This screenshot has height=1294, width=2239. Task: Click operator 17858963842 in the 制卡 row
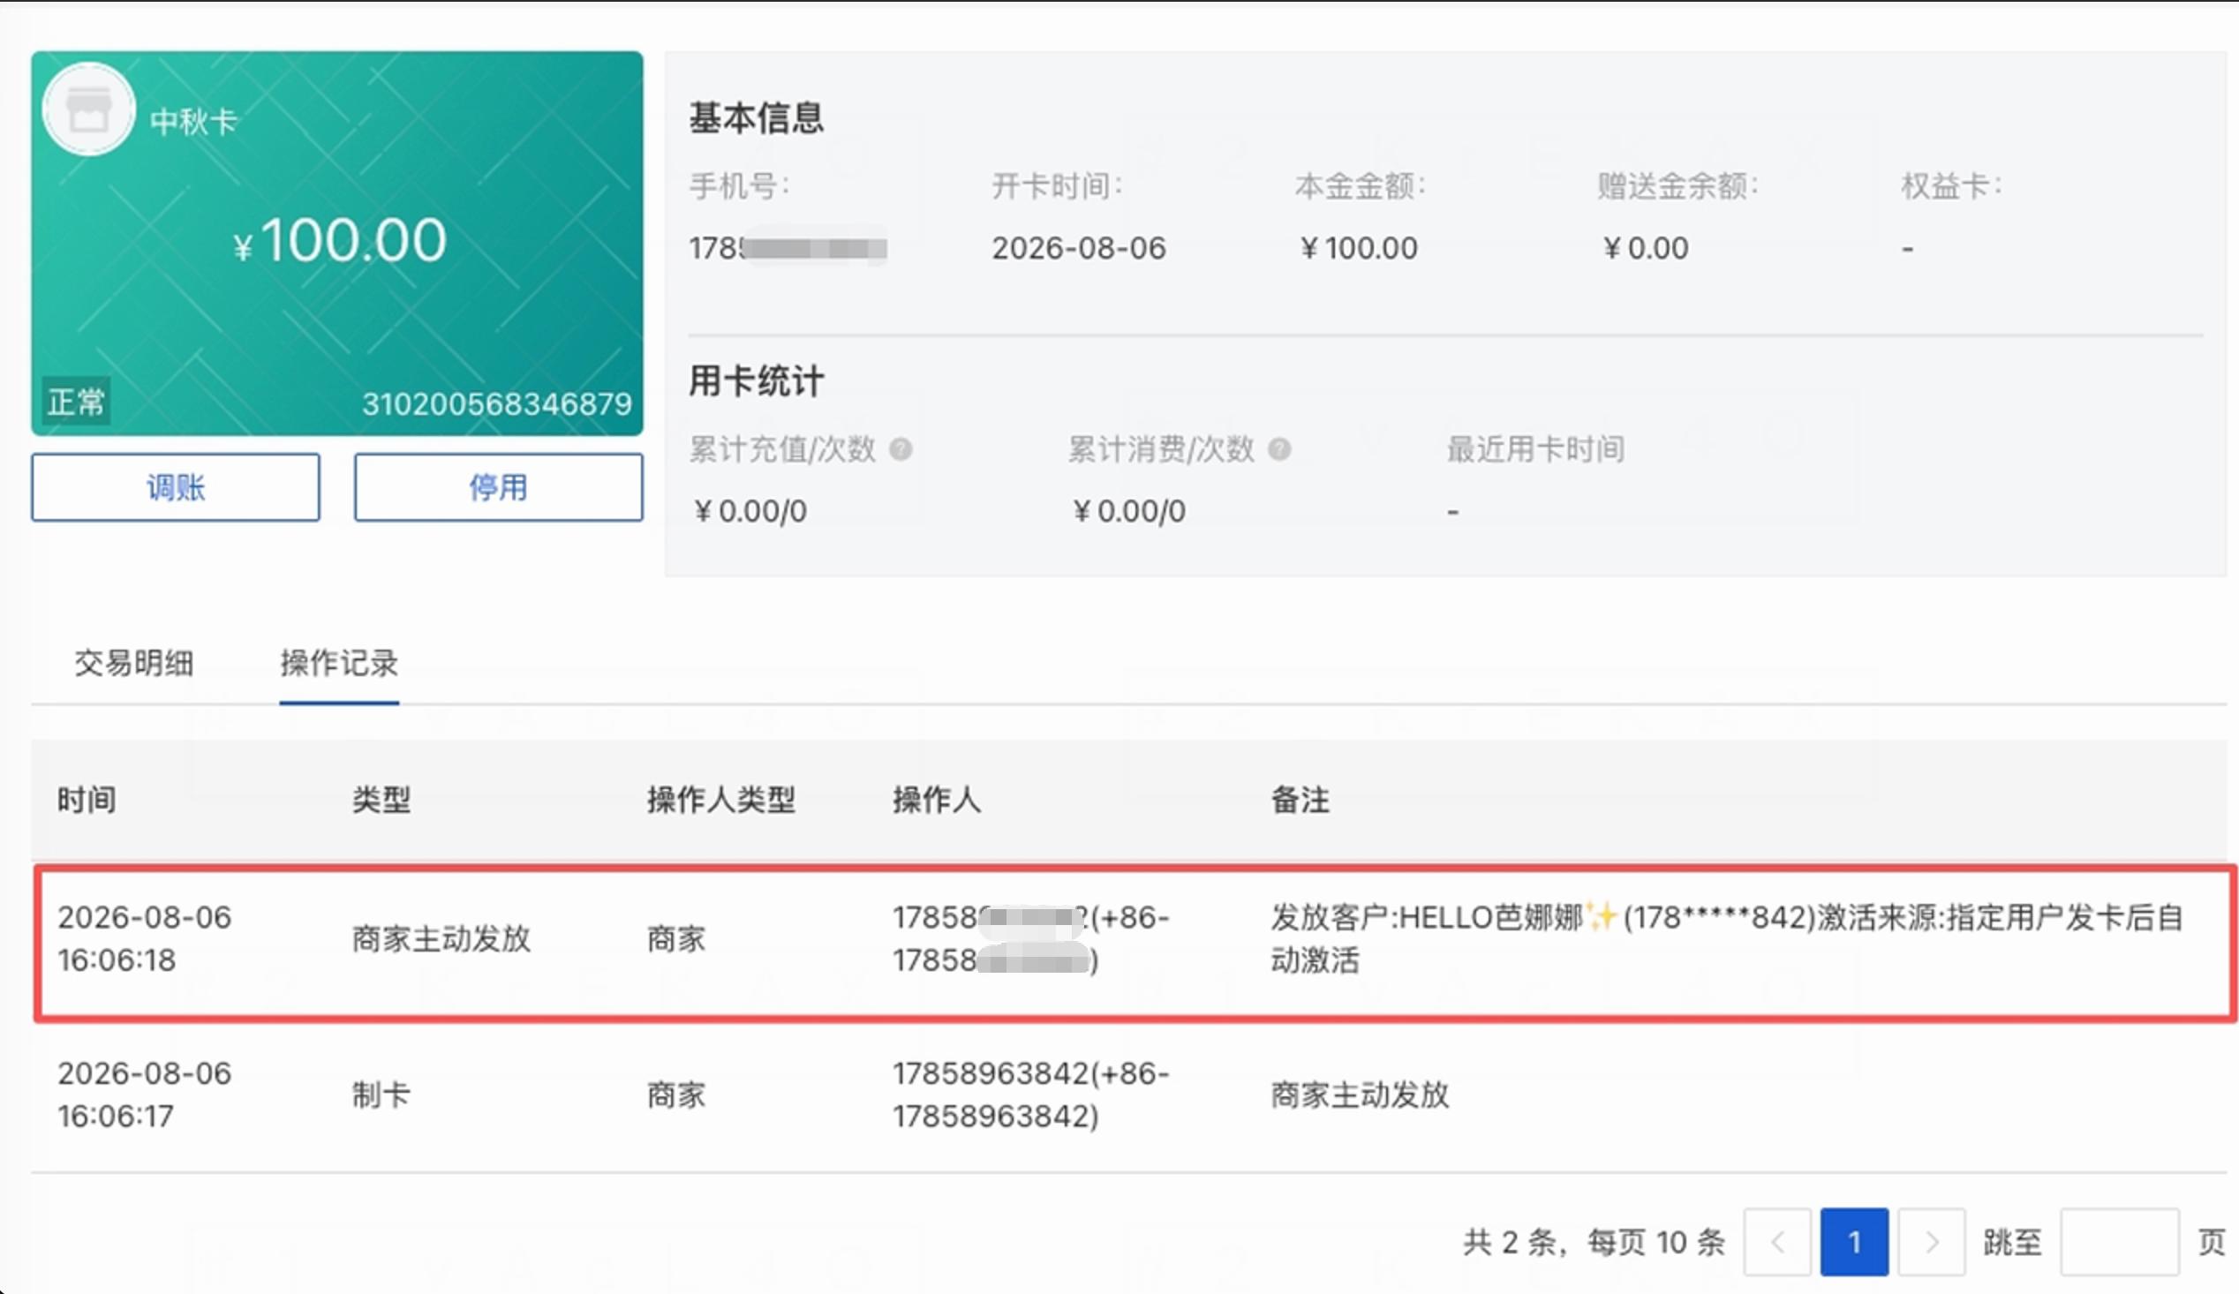[1031, 1095]
